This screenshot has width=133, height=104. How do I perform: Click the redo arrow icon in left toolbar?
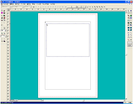pos(4,28)
